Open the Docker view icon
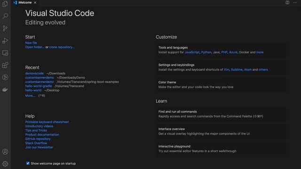Viewport: 301px width, 169px height. pos(5,90)
